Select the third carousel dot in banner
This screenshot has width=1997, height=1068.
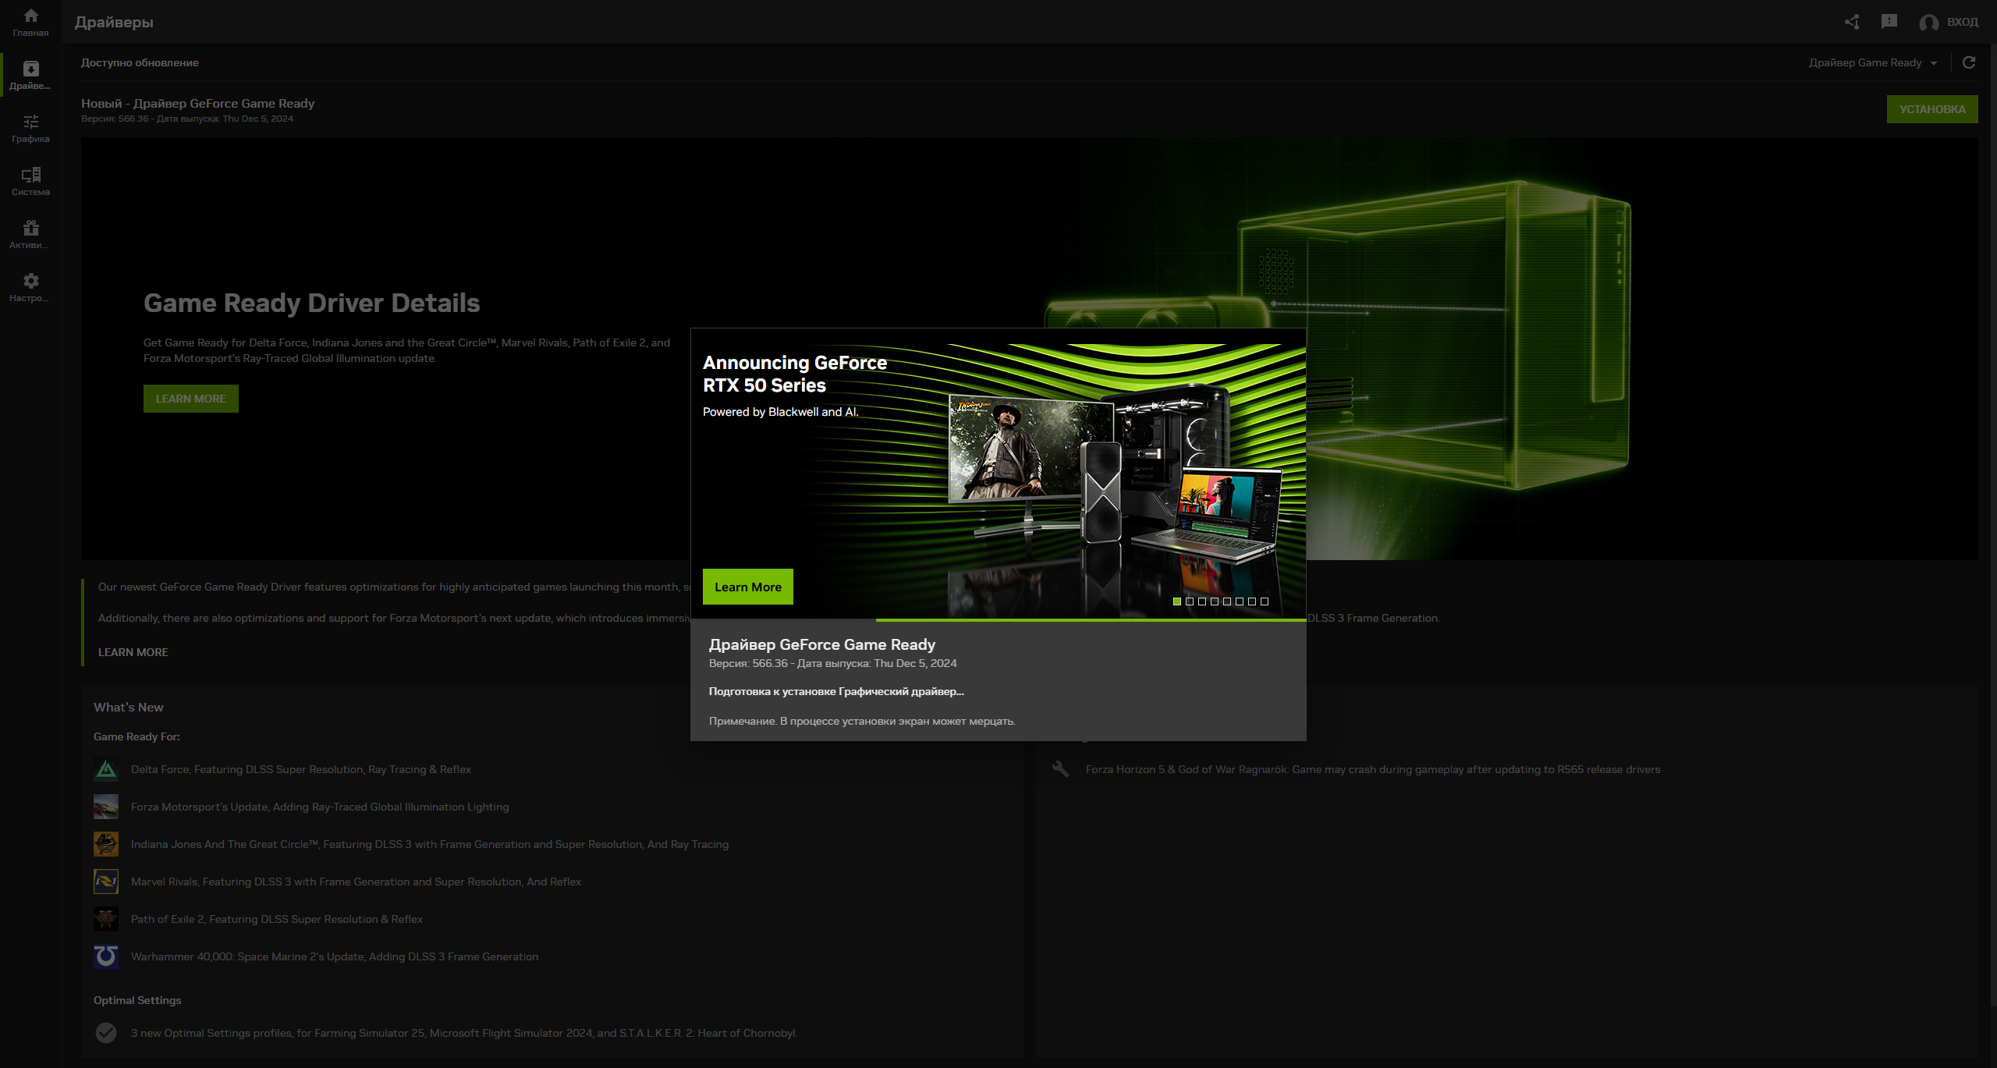coord(1202,601)
